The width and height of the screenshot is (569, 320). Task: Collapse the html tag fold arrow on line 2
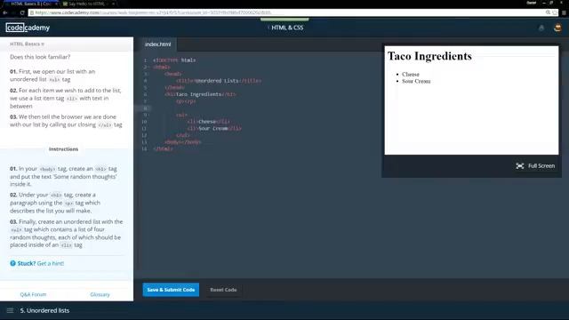point(149,68)
